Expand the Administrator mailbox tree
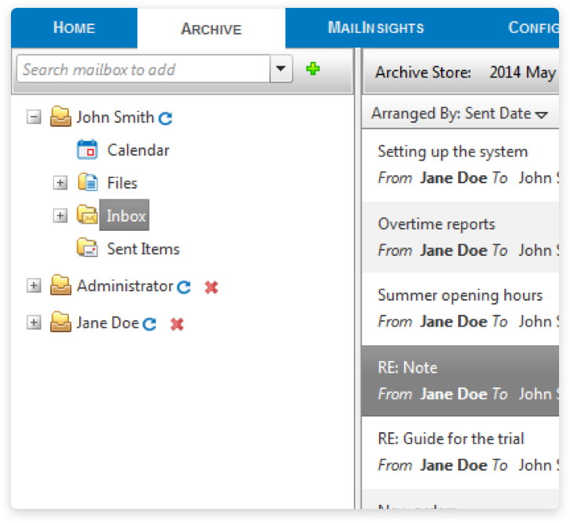The height and width of the screenshot is (523, 570). (34, 287)
